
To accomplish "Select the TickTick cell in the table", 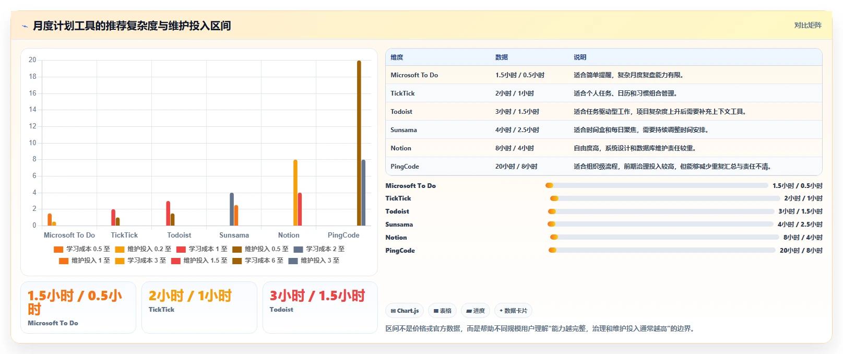I will [402, 93].
